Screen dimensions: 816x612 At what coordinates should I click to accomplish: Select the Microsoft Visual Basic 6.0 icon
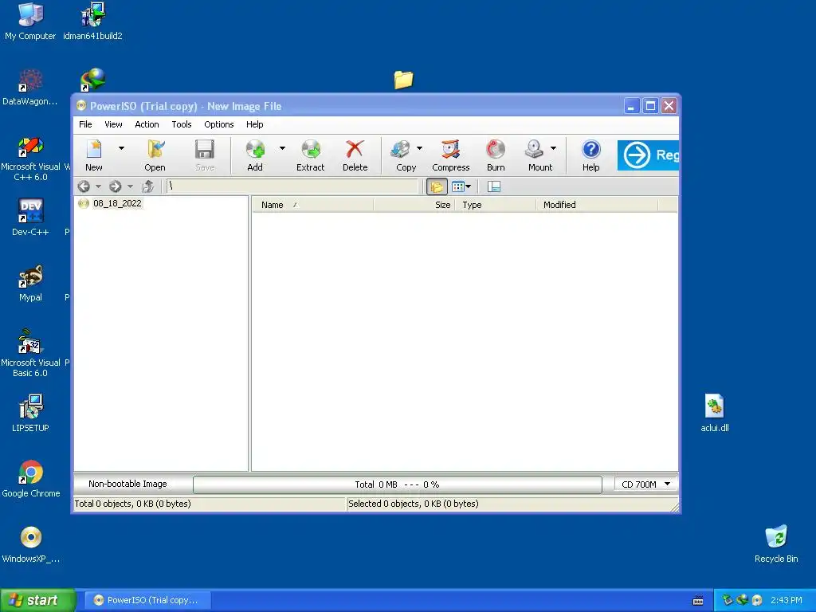tap(30, 353)
